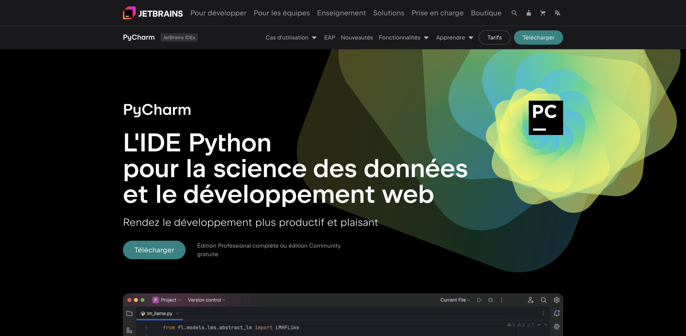Open the Enseignement menu
The height and width of the screenshot is (336, 686).
(x=341, y=13)
